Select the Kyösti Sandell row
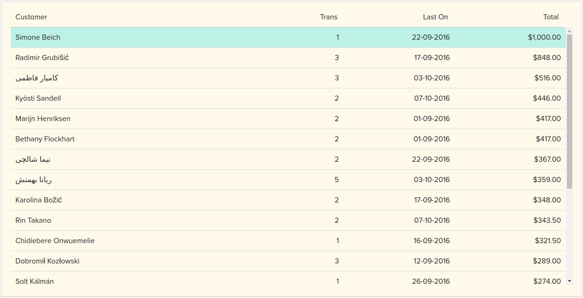 pos(38,98)
